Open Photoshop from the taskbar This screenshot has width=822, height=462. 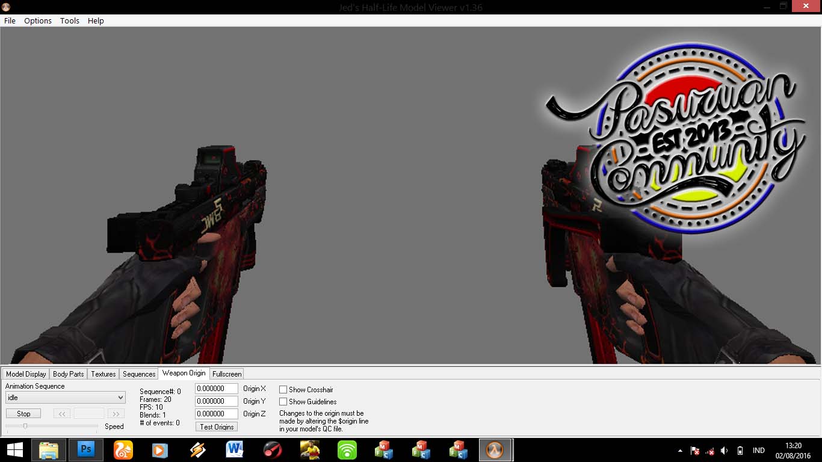click(86, 450)
